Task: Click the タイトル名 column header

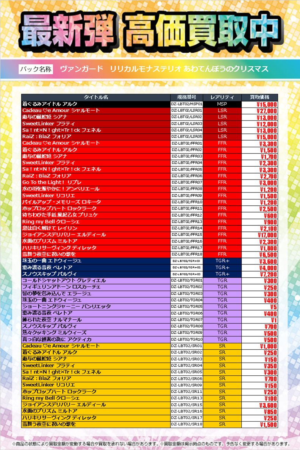Action: (96, 97)
